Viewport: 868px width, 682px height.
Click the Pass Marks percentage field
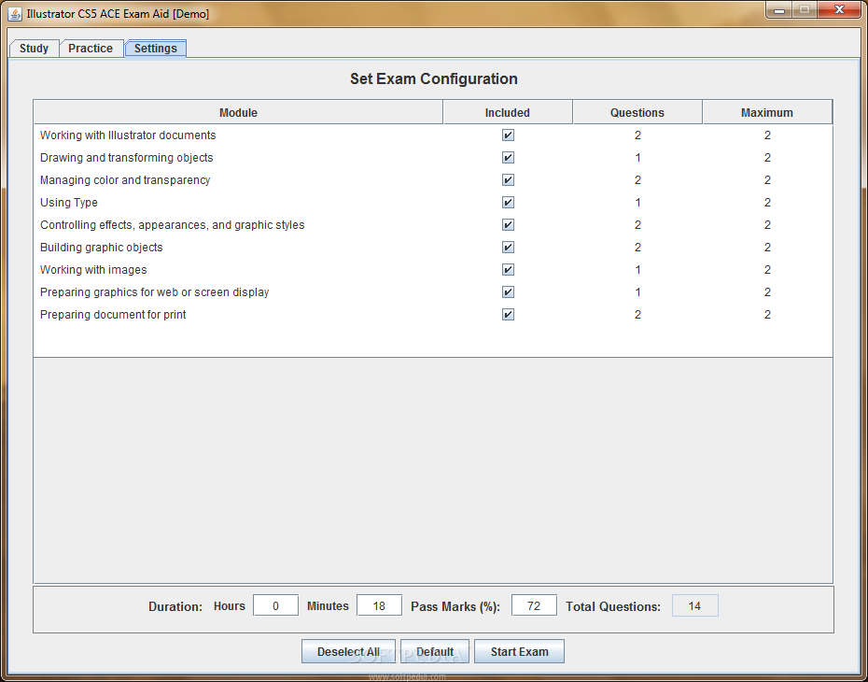[x=534, y=605]
